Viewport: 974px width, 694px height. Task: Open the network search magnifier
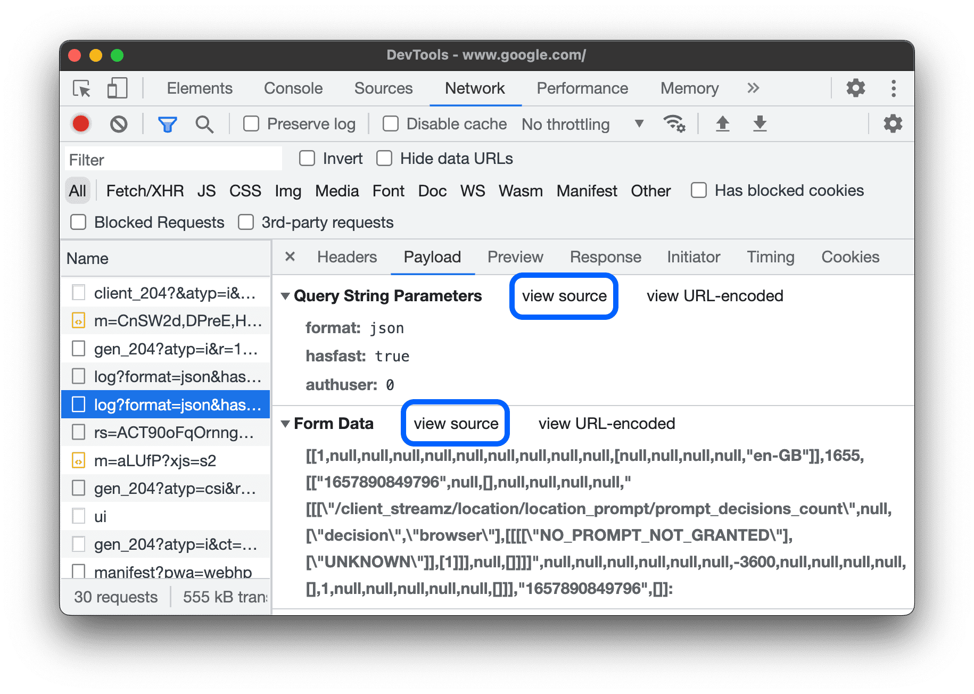[204, 125]
